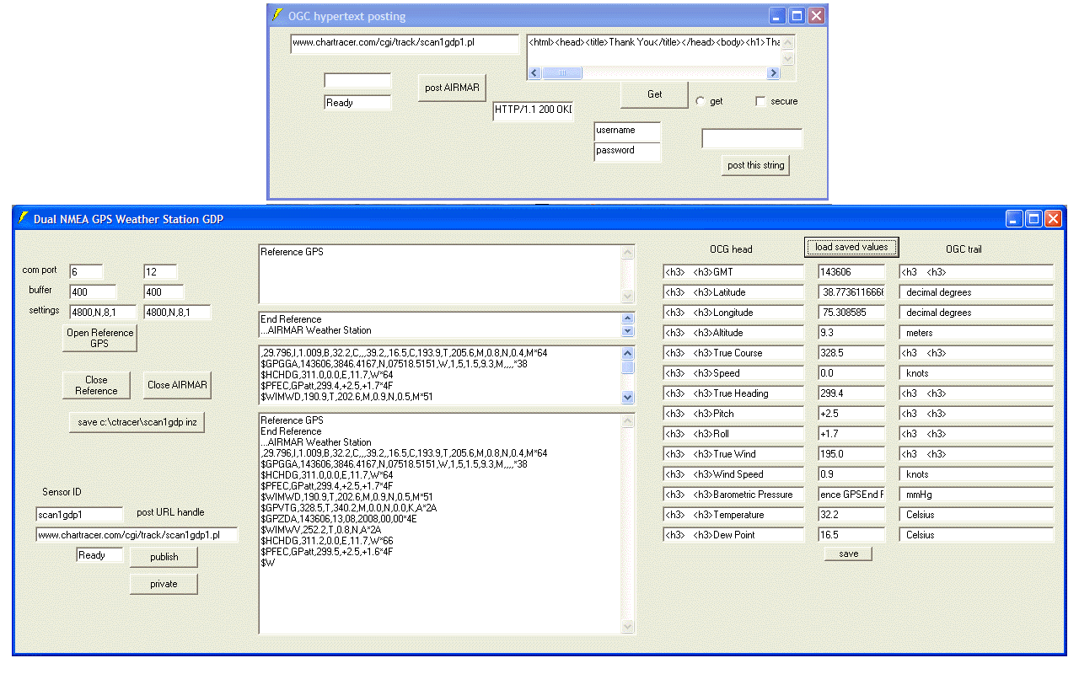This screenshot has width=1079, height=674.
Task: Click the empty field above post this string
Action: coord(752,138)
